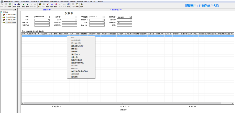Screen dimensions: 235x113
Task: Click the 收货地址 input field
Action: pyautogui.click(x=97, y=26)
